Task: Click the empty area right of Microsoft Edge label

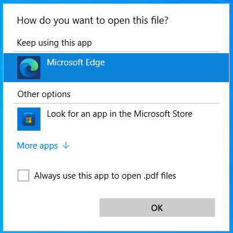Action: coord(166,68)
